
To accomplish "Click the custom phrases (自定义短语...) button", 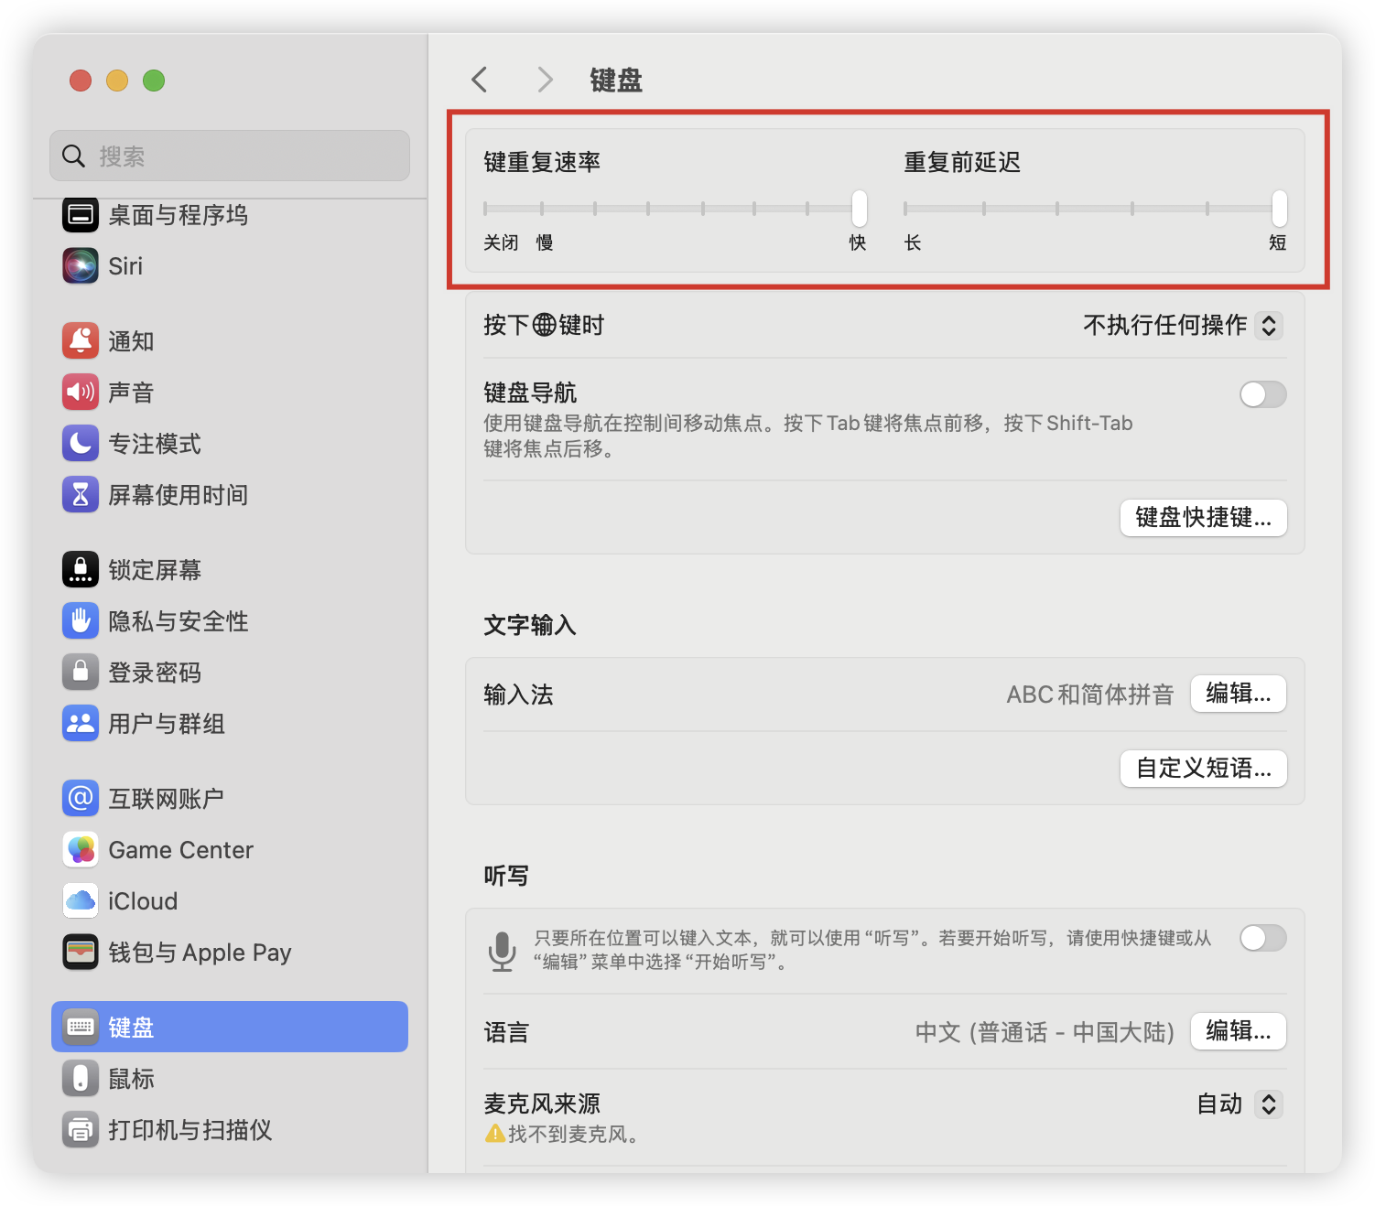I will (1203, 769).
